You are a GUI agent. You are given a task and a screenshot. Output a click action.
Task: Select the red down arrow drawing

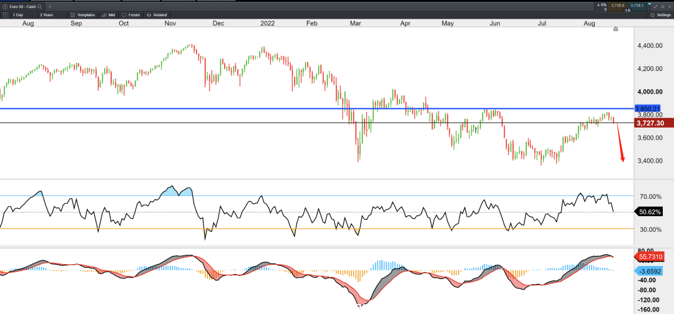click(x=621, y=143)
